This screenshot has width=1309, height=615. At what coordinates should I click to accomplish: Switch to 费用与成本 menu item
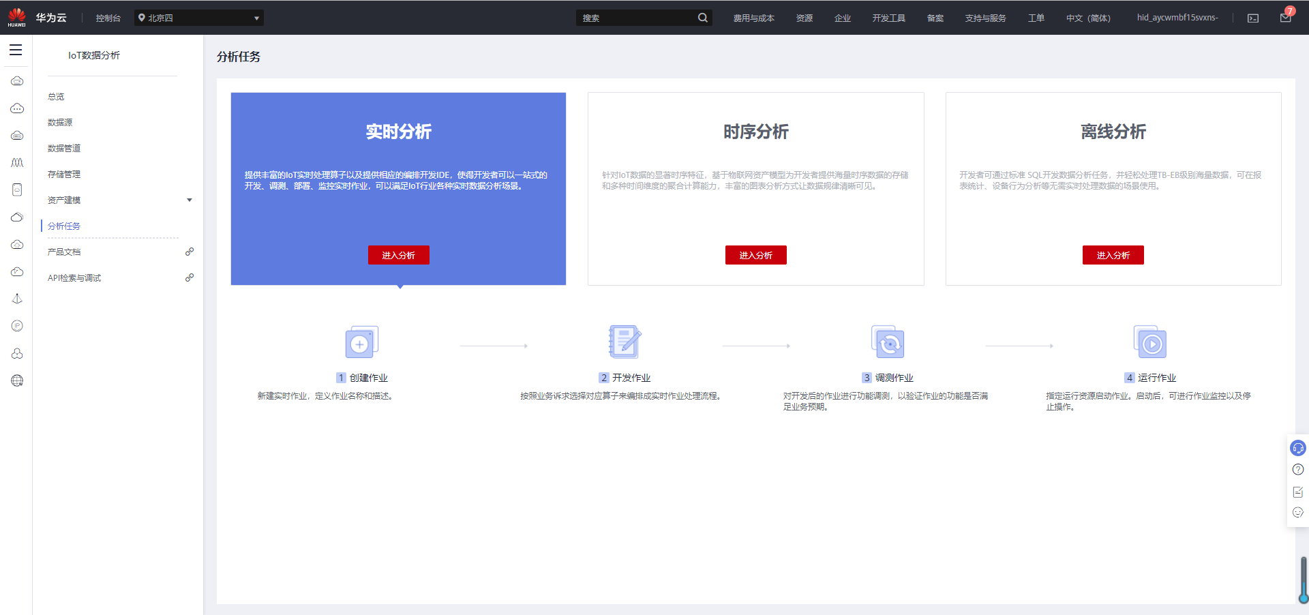(x=753, y=18)
